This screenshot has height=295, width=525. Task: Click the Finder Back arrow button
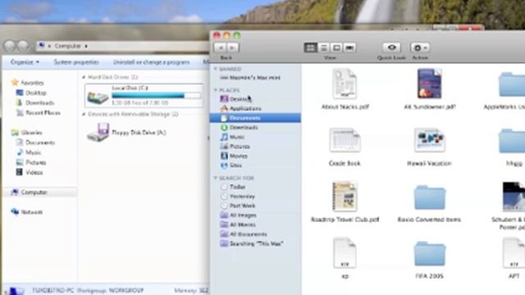(220, 48)
